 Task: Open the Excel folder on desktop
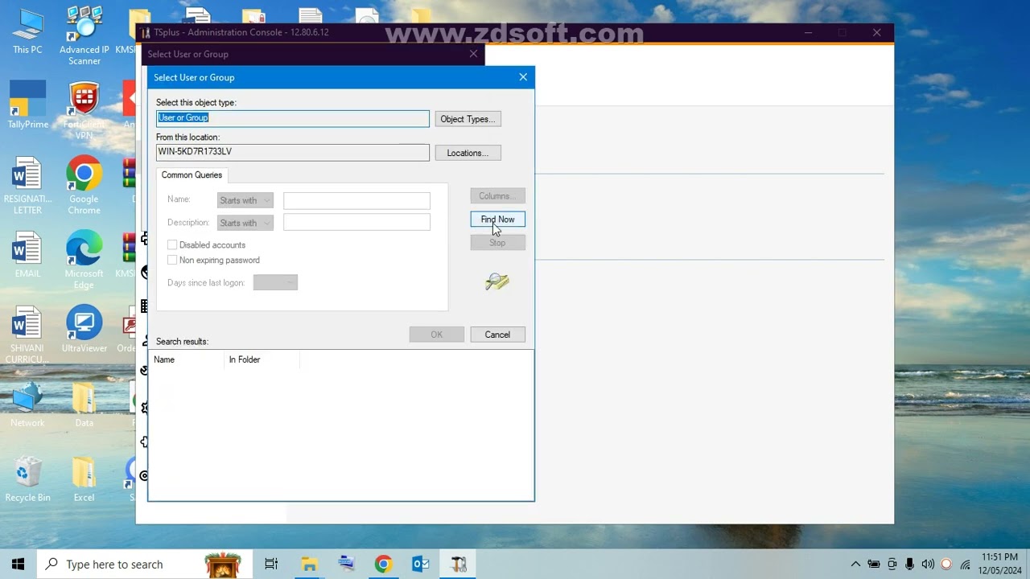click(84, 479)
